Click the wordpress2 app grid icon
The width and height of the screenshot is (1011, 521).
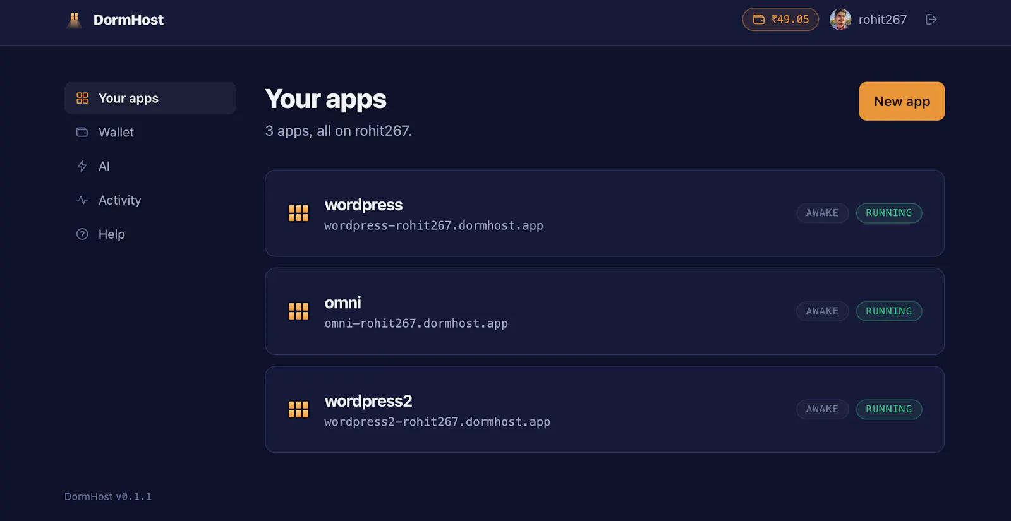pyautogui.click(x=298, y=410)
